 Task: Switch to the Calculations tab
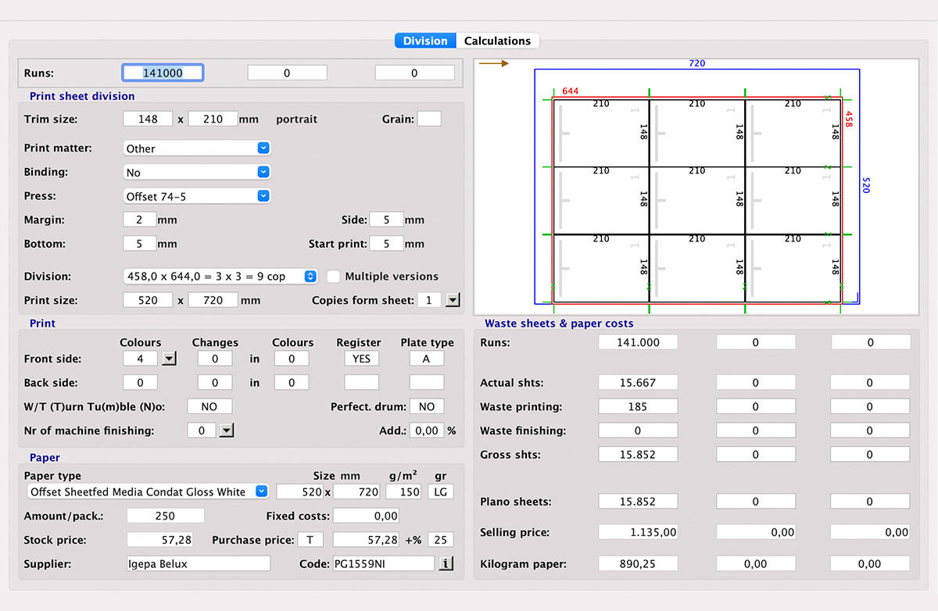(497, 41)
